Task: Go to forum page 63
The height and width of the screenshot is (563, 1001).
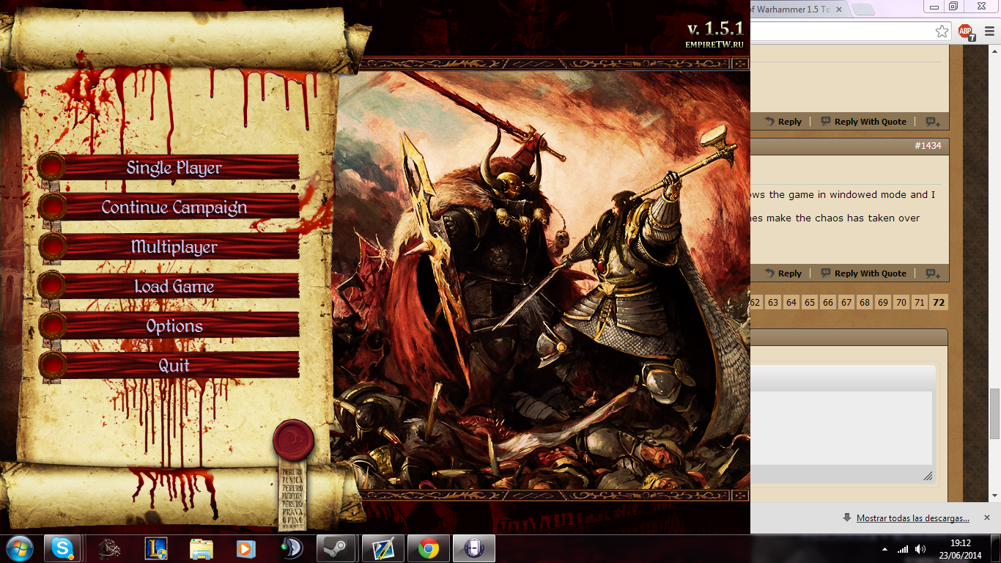Action: click(773, 302)
